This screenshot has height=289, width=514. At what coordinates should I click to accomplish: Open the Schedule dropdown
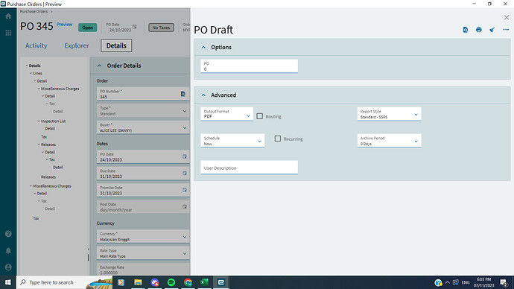click(x=232, y=141)
